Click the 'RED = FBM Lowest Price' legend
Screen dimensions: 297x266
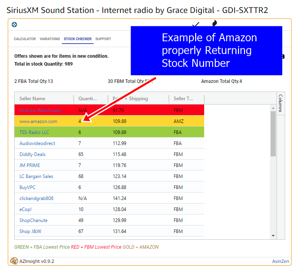96,247
